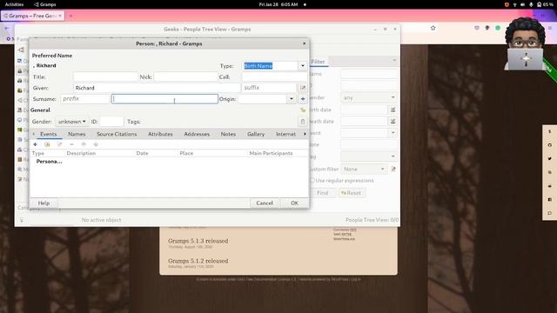Click GitHub icon on website side panel

(x=549, y=145)
